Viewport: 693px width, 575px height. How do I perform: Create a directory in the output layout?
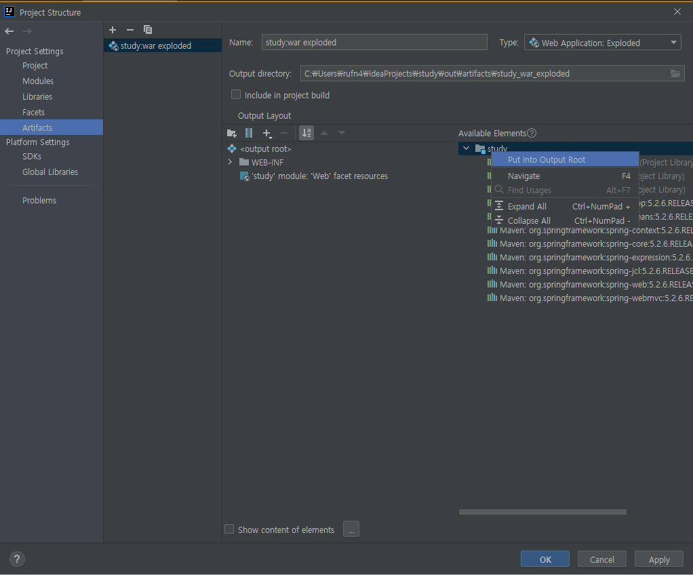[x=232, y=133]
